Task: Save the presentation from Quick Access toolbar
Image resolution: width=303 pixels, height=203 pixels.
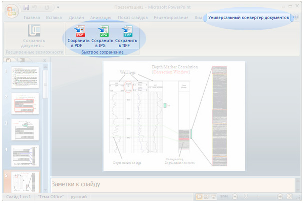Action: point(26,7)
